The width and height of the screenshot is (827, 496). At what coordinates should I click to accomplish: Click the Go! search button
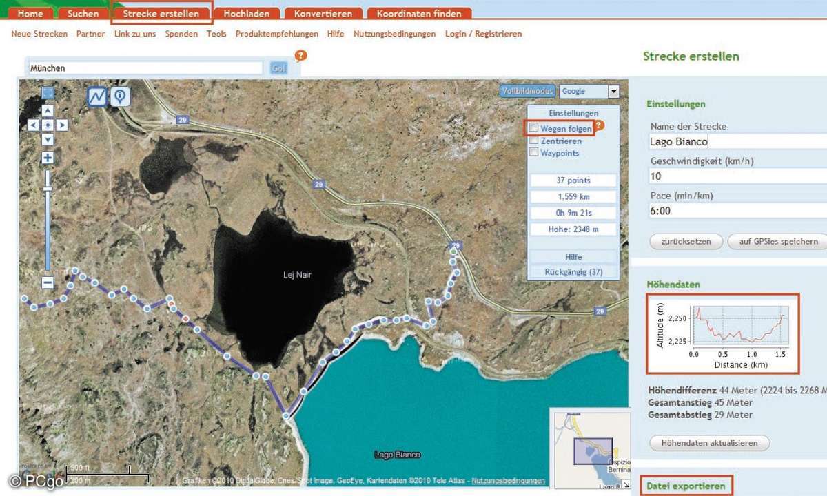click(279, 68)
